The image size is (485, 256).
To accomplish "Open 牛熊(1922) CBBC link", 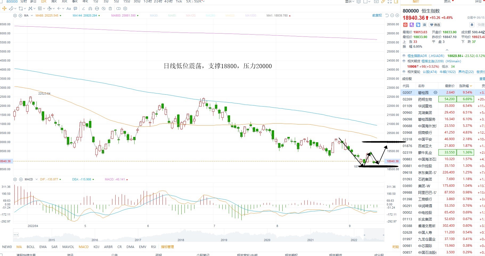I will [x=447, y=72].
